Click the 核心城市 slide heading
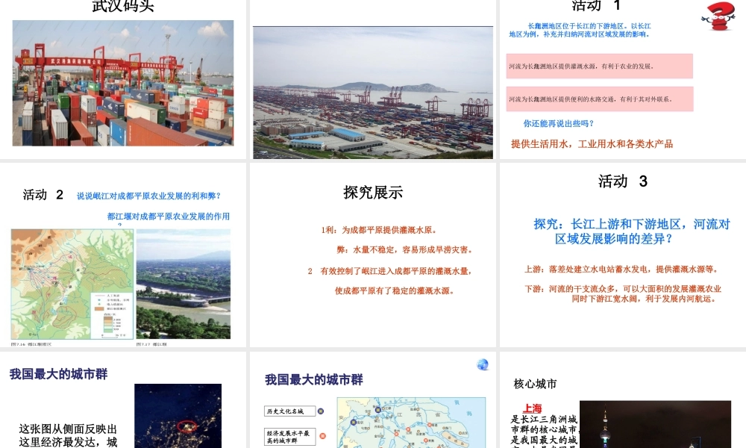The height and width of the screenshot is (448, 746). click(535, 385)
